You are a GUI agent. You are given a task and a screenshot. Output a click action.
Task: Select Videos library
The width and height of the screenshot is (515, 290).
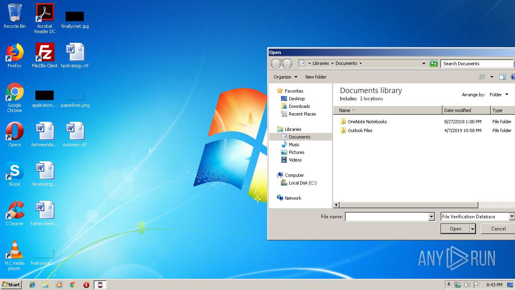(x=295, y=160)
